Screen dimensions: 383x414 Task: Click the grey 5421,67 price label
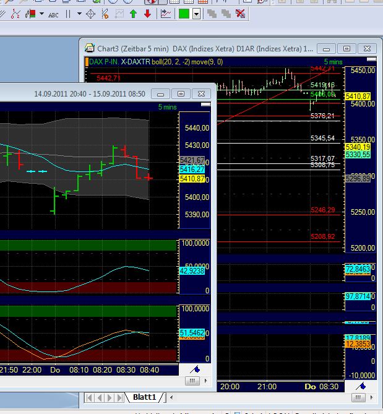click(192, 160)
